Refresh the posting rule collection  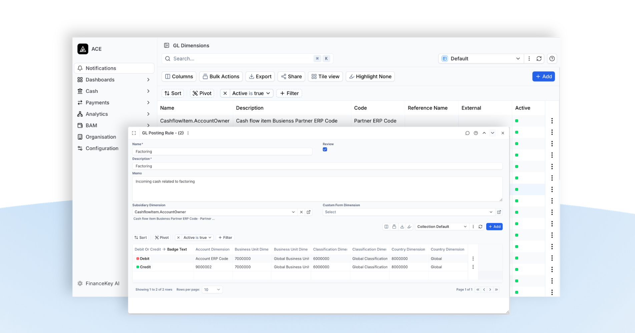pos(481,227)
